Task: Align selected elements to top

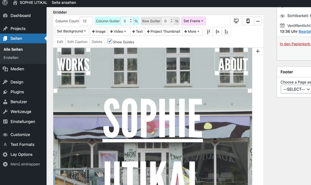Action: [208, 32]
